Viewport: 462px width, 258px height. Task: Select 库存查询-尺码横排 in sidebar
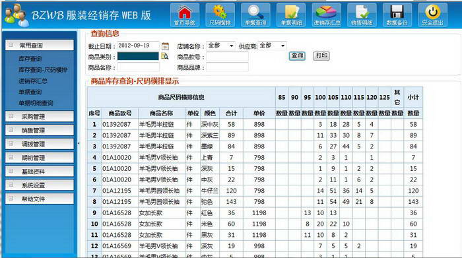coord(43,70)
